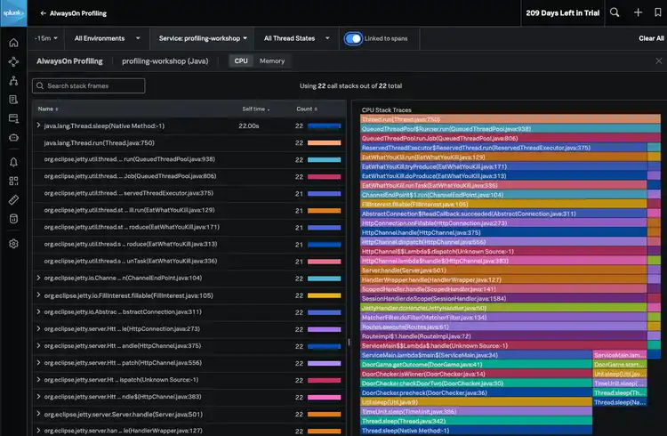
Task: Switch to the Memory tab
Action: point(272,61)
